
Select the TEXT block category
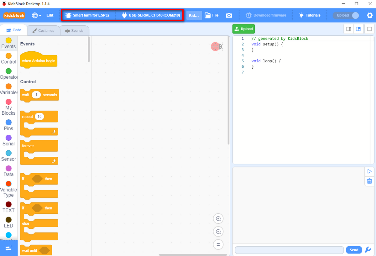[x=8, y=207]
